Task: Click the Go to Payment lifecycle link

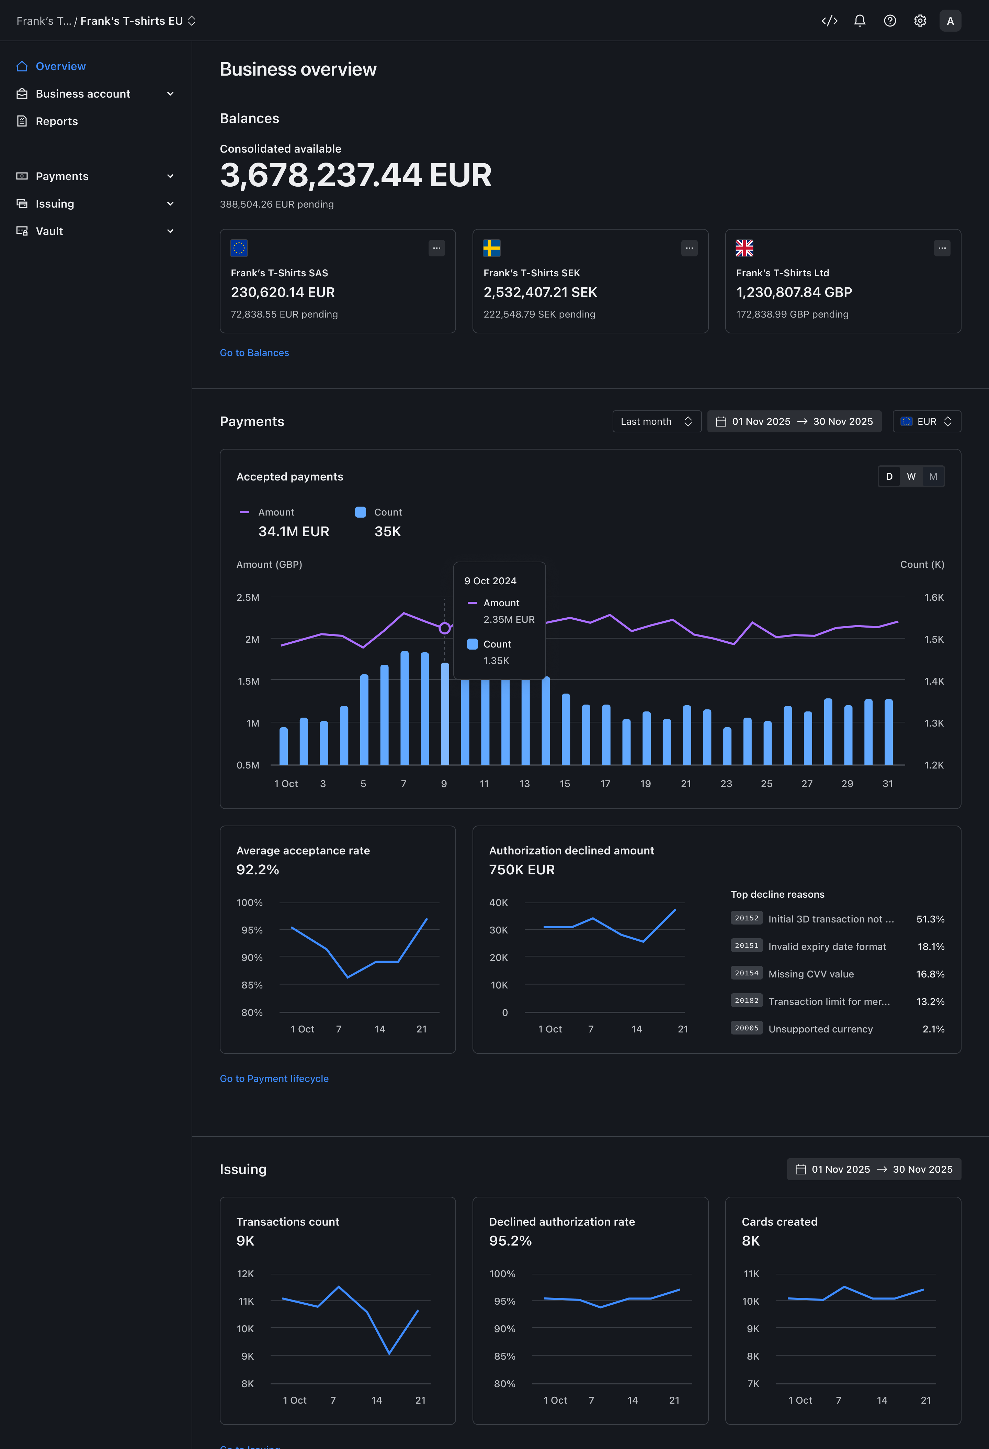Action: coord(274,1079)
